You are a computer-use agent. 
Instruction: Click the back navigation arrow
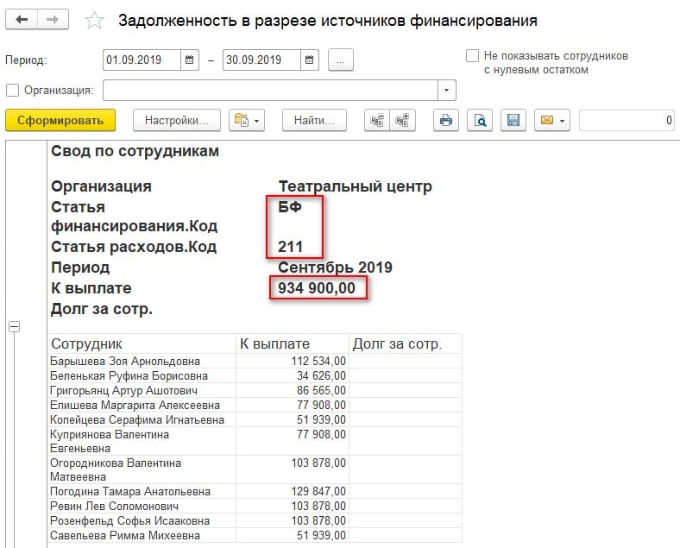point(22,21)
